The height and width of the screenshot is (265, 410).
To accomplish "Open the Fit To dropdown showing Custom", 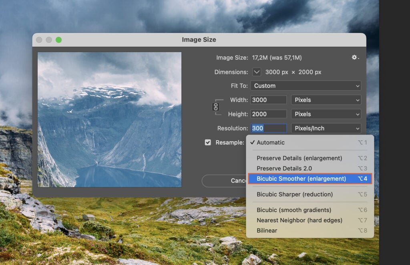I will pyautogui.click(x=305, y=86).
